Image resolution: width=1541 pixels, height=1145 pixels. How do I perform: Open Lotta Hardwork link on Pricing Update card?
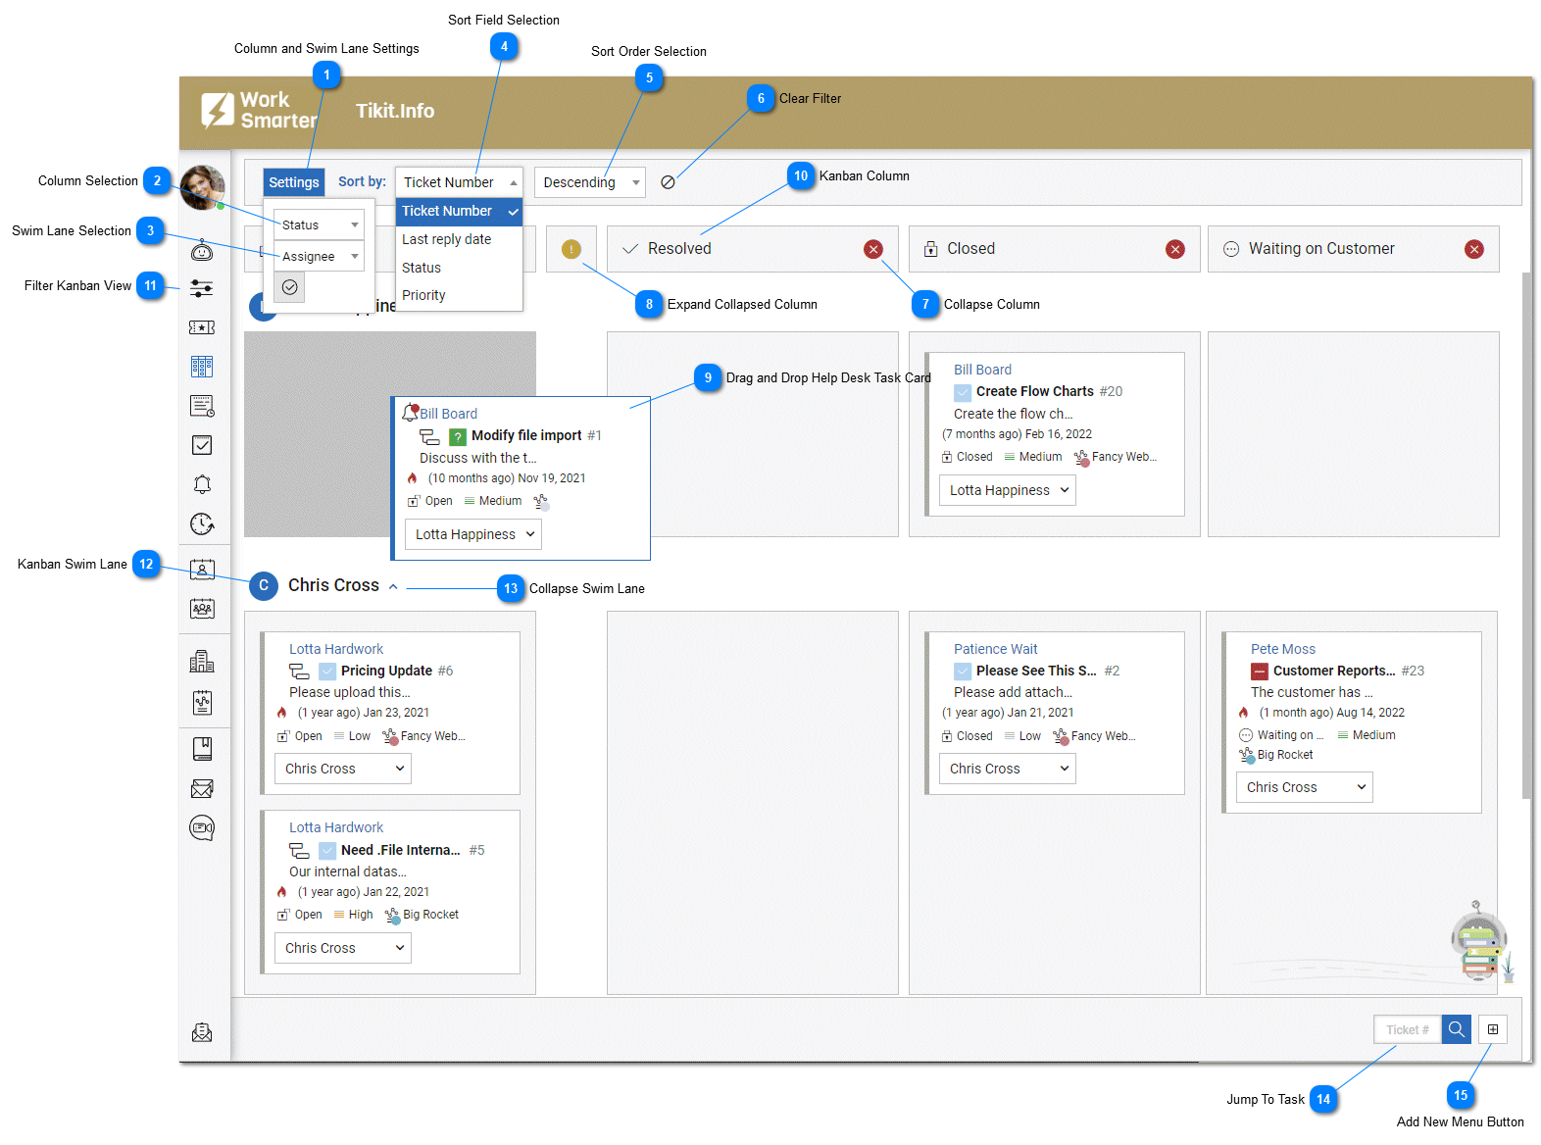(336, 649)
